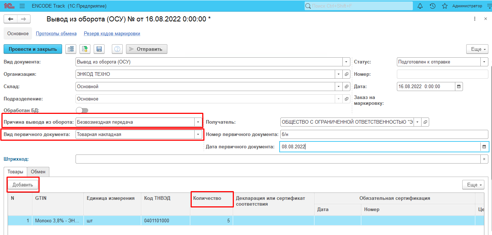Viewport: 492px width, 235px height.
Task: Open the history clock icon
Action: click(432, 6)
